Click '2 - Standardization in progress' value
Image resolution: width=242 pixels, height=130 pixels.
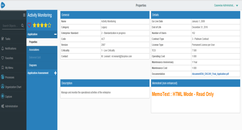113,33
